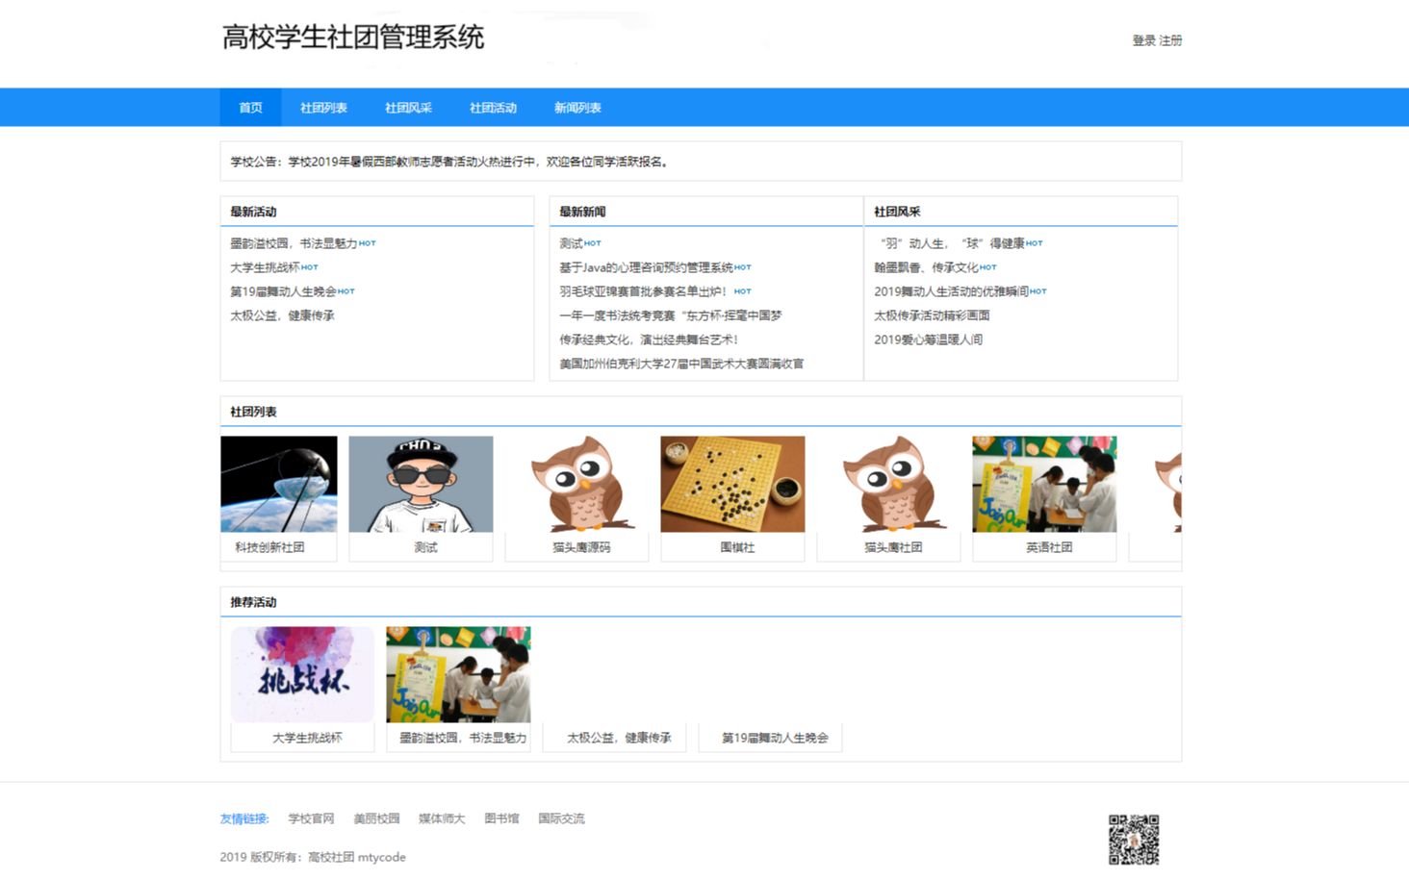Open the 新闻列表 navigation tab

[577, 107]
